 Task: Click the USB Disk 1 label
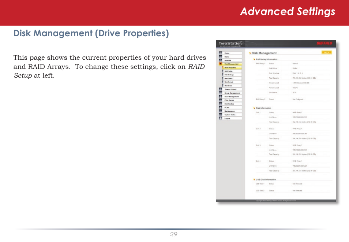[x=260, y=184]
